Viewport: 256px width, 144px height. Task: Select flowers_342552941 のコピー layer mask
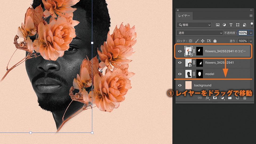(x=199, y=51)
